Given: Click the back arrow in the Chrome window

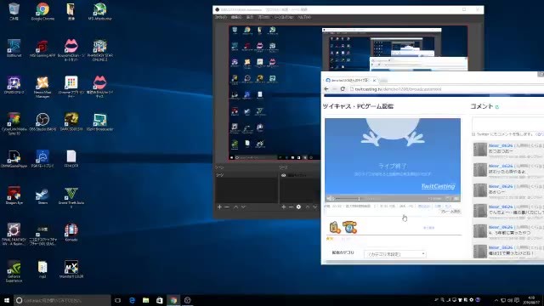Looking at the screenshot, I should pos(326,88).
